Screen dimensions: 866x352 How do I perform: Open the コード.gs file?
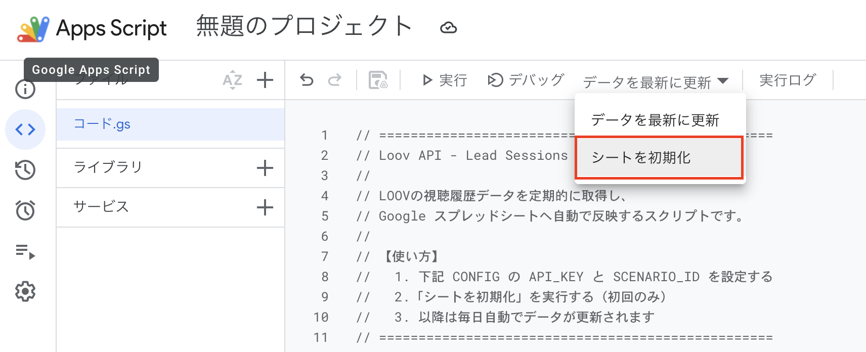pos(102,124)
